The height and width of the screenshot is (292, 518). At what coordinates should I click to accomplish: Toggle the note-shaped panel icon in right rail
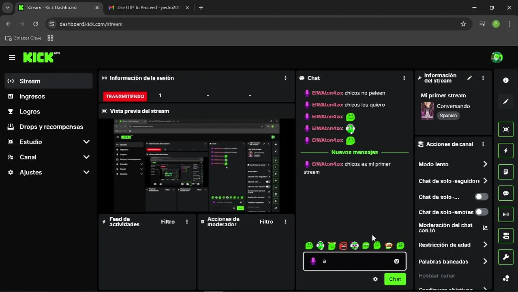tap(506, 172)
